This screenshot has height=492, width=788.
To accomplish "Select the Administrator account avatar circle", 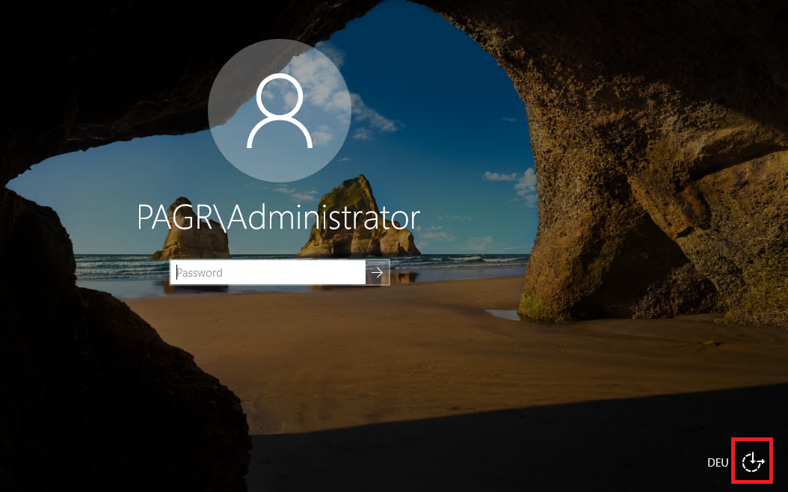I will pos(279,110).
